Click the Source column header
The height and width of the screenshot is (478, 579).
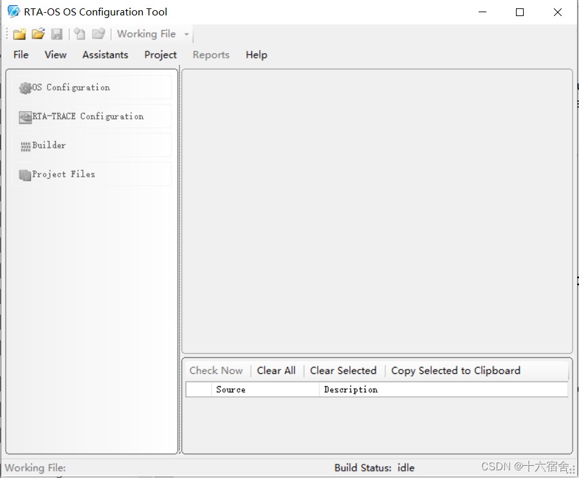265,389
